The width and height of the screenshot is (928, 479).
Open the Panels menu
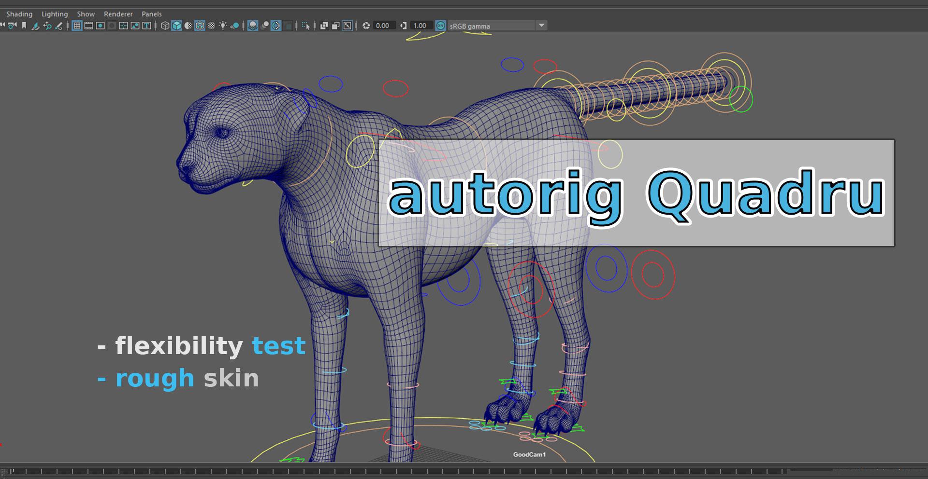[152, 14]
